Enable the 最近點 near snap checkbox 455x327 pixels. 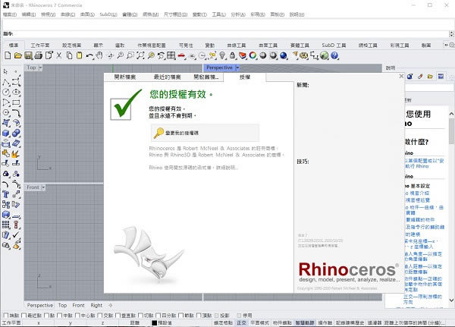(x=24, y=316)
